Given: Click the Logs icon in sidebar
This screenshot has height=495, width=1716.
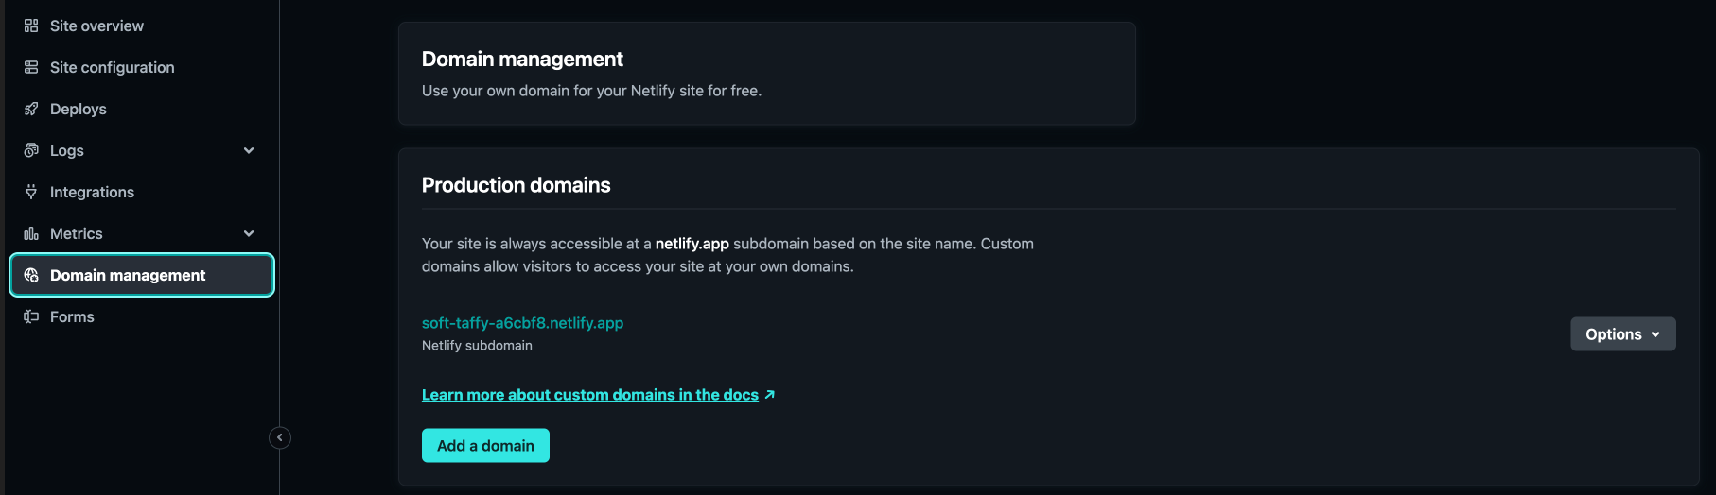Looking at the screenshot, I should (31, 150).
